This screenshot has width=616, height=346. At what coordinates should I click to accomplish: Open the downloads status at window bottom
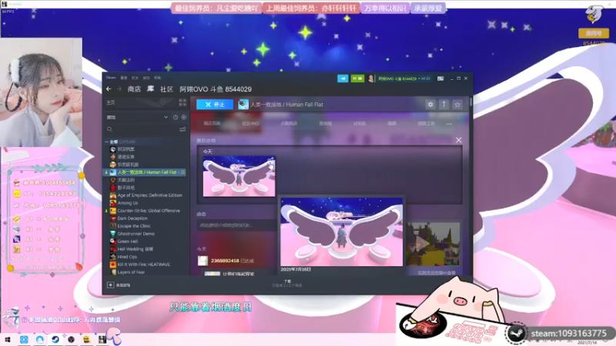pyautogui.click(x=287, y=283)
